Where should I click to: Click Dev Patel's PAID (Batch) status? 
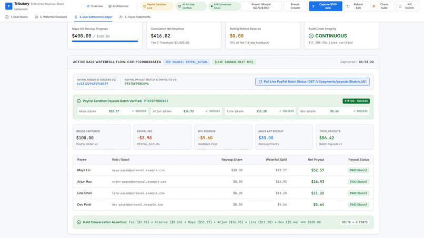pos(358,204)
